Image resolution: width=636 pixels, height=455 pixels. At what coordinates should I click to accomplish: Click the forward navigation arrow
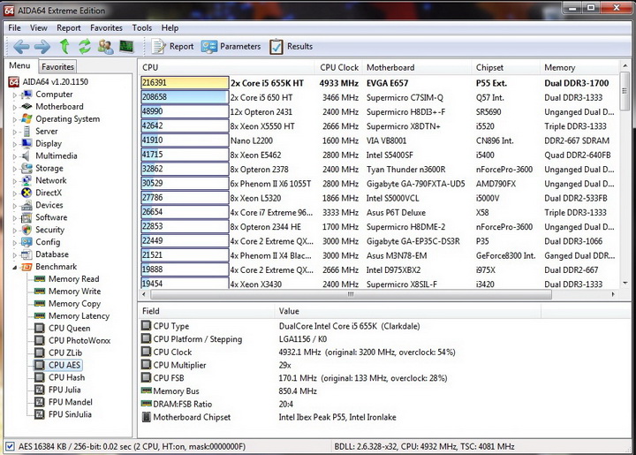[42, 47]
